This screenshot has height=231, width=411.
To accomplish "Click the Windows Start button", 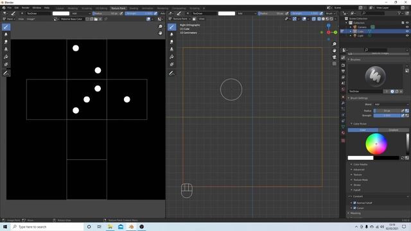I will (5, 227).
